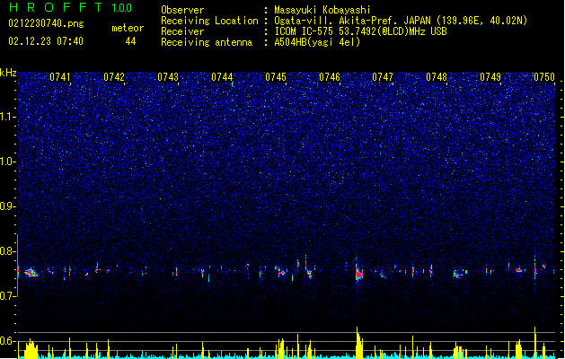Click the 0741 time marker
The height and width of the screenshot is (359, 565).
60,77
